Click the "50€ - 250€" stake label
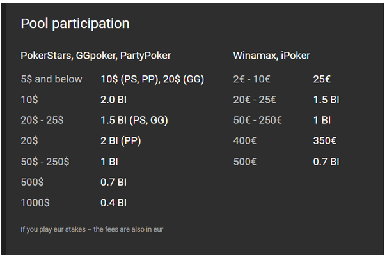387x256 pixels. pos(257,120)
